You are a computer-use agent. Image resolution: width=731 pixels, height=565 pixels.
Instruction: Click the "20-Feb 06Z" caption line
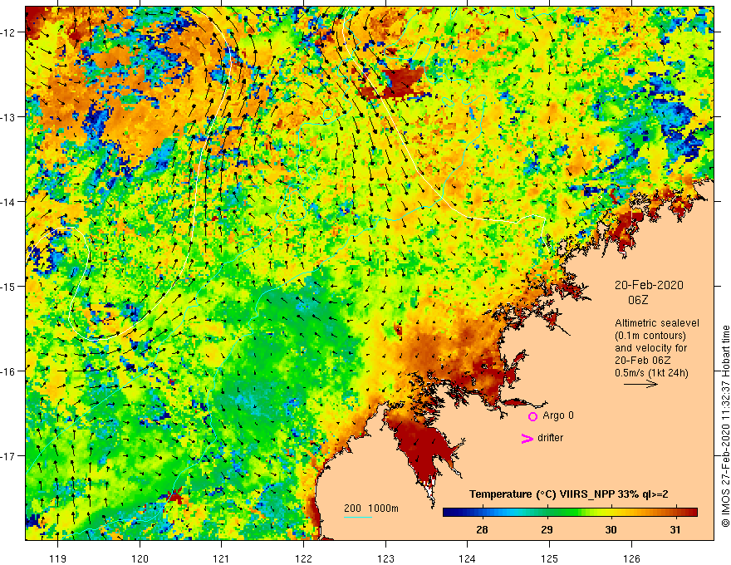click(x=643, y=361)
